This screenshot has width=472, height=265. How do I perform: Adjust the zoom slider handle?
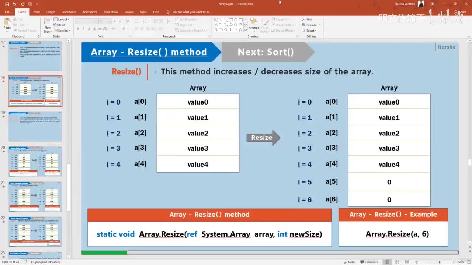click(x=440, y=262)
